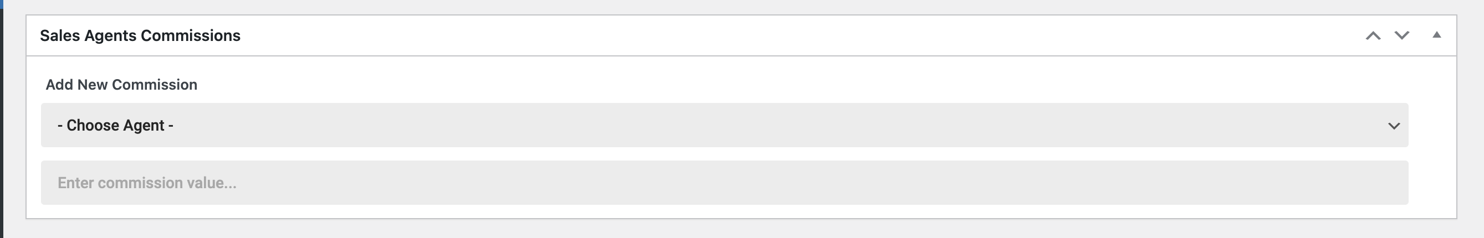Image resolution: width=1484 pixels, height=238 pixels.
Task: Click the blue strip at top-left corner
Action: pyautogui.click(x=1, y=3)
